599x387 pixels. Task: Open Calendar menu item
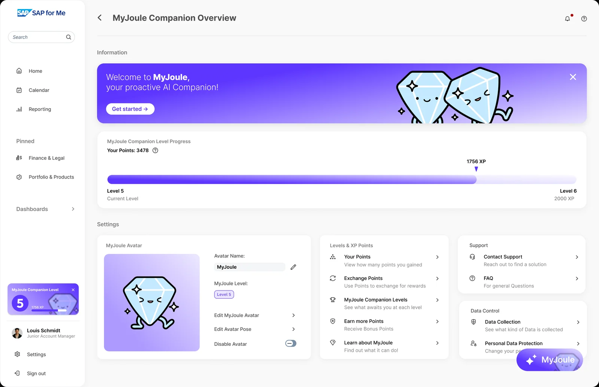[x=39, y=90]
